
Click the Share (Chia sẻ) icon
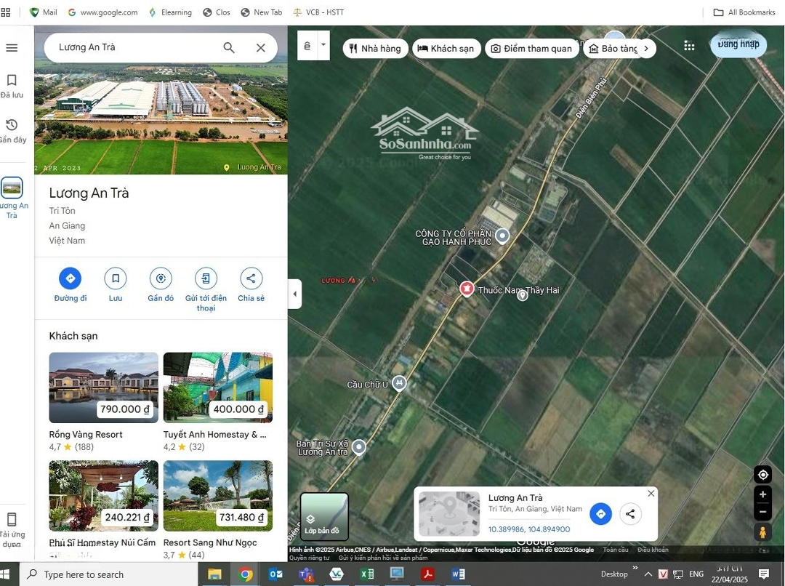coord(251,278)
